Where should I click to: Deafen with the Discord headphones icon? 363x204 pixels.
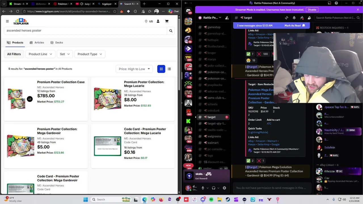click(214, 188)
